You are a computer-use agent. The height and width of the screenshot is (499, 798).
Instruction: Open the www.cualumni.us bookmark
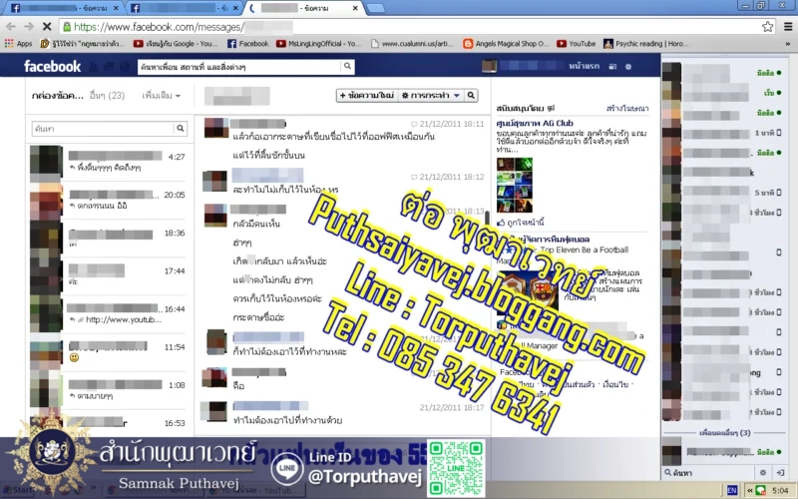pos(412,44)
